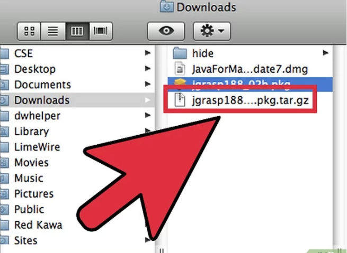Screen dimensions: 347x253
Task: Click the Pictures folder icon
Action: point(4,194)
